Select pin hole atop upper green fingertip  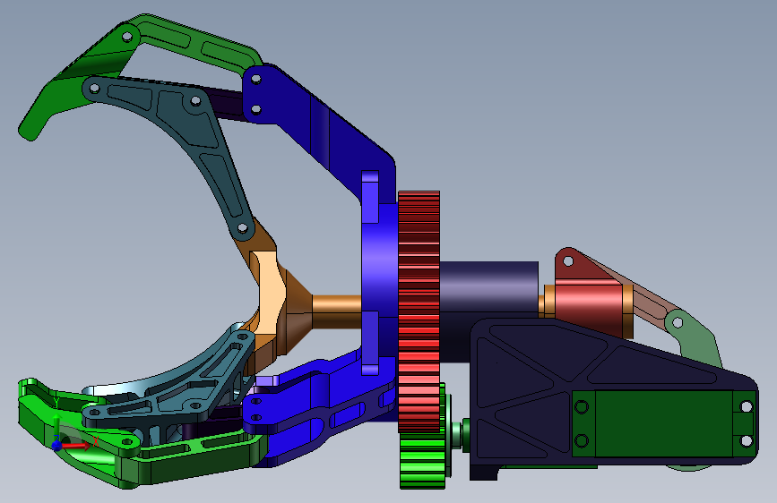click(x=127, y=37)
